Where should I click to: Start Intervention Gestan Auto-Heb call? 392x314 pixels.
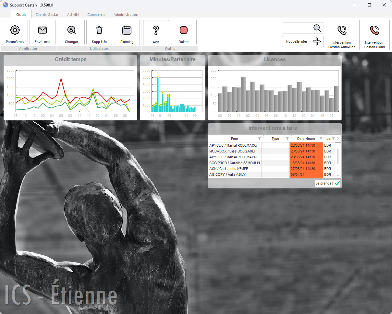click(x=342, y=31)
